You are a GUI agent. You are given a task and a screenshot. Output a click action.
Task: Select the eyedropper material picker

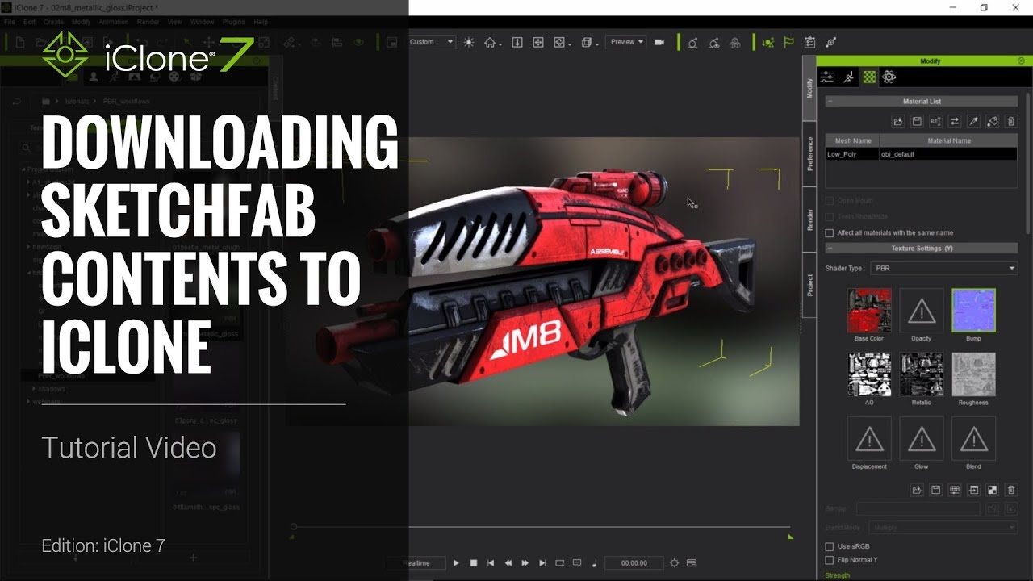973,121
